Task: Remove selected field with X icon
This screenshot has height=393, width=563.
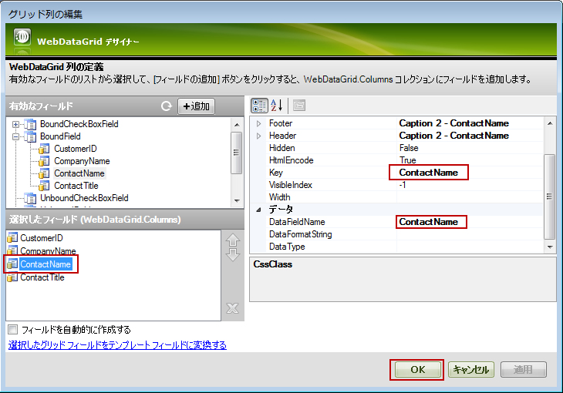Action: pos(232,308)
